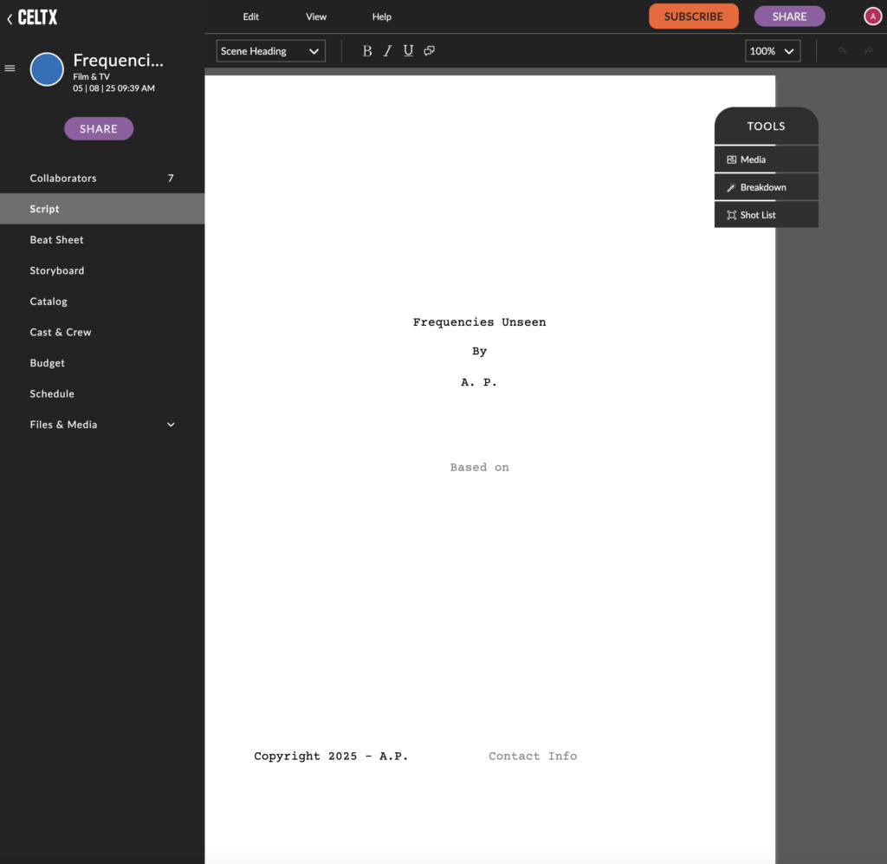Expand the Files & Media section

click(171, 425)
